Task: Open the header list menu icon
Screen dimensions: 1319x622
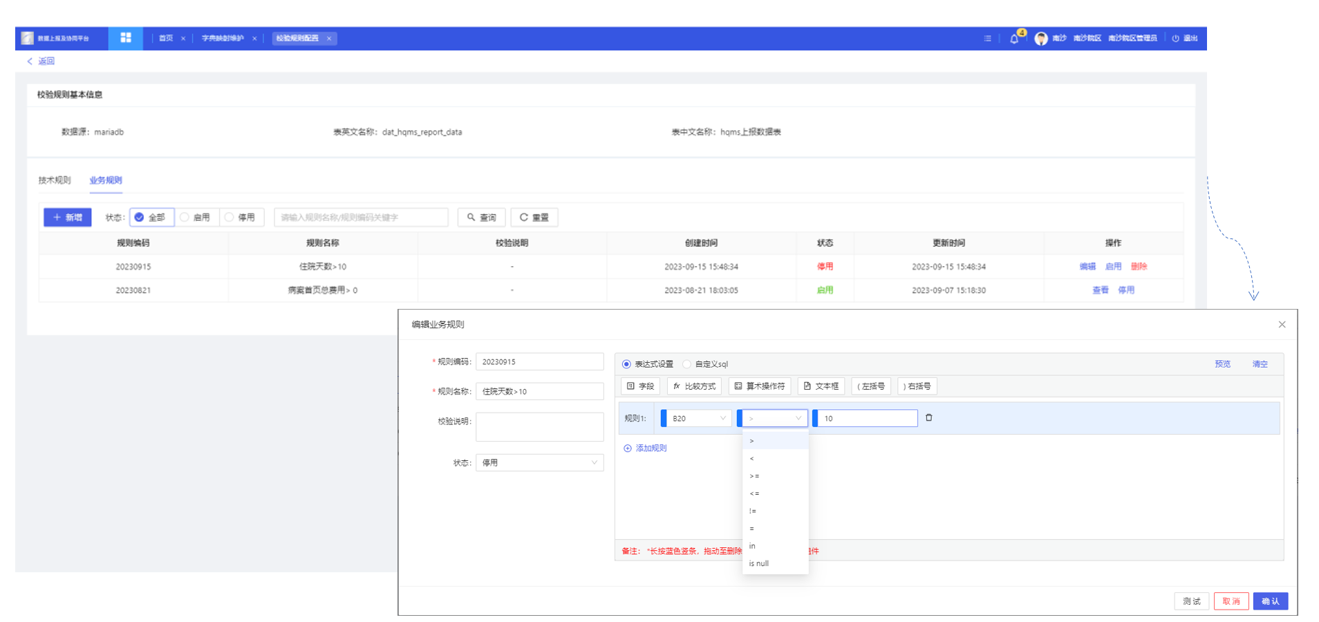Action: point(987,39)
